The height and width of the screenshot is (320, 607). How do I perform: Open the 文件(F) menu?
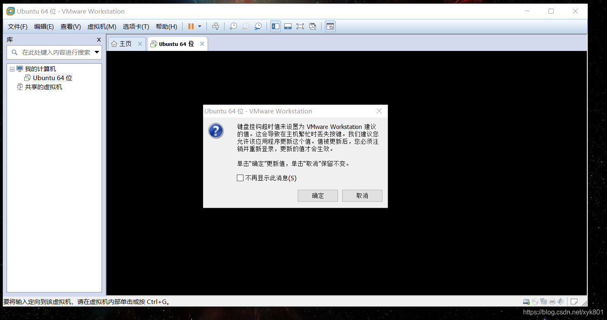(x=18, y=26)
